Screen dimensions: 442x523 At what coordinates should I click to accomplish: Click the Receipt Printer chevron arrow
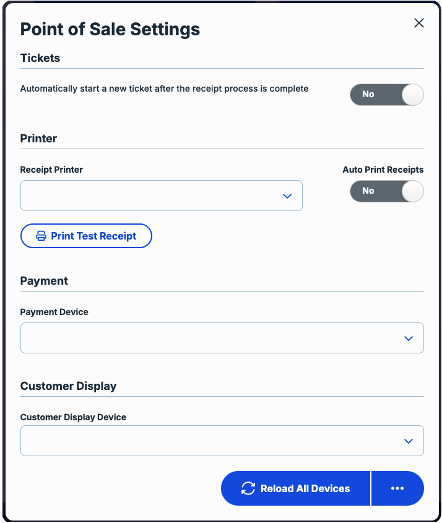[287, 196]
